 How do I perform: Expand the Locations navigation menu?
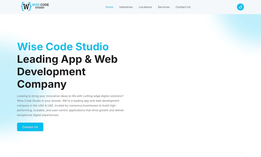coord(145,7)
